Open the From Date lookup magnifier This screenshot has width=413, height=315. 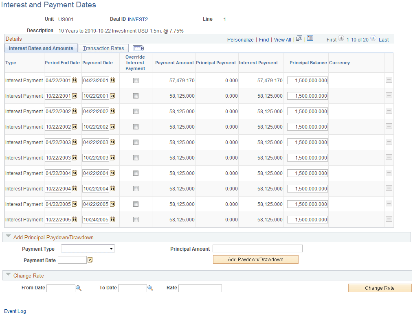tap(79, 288)
